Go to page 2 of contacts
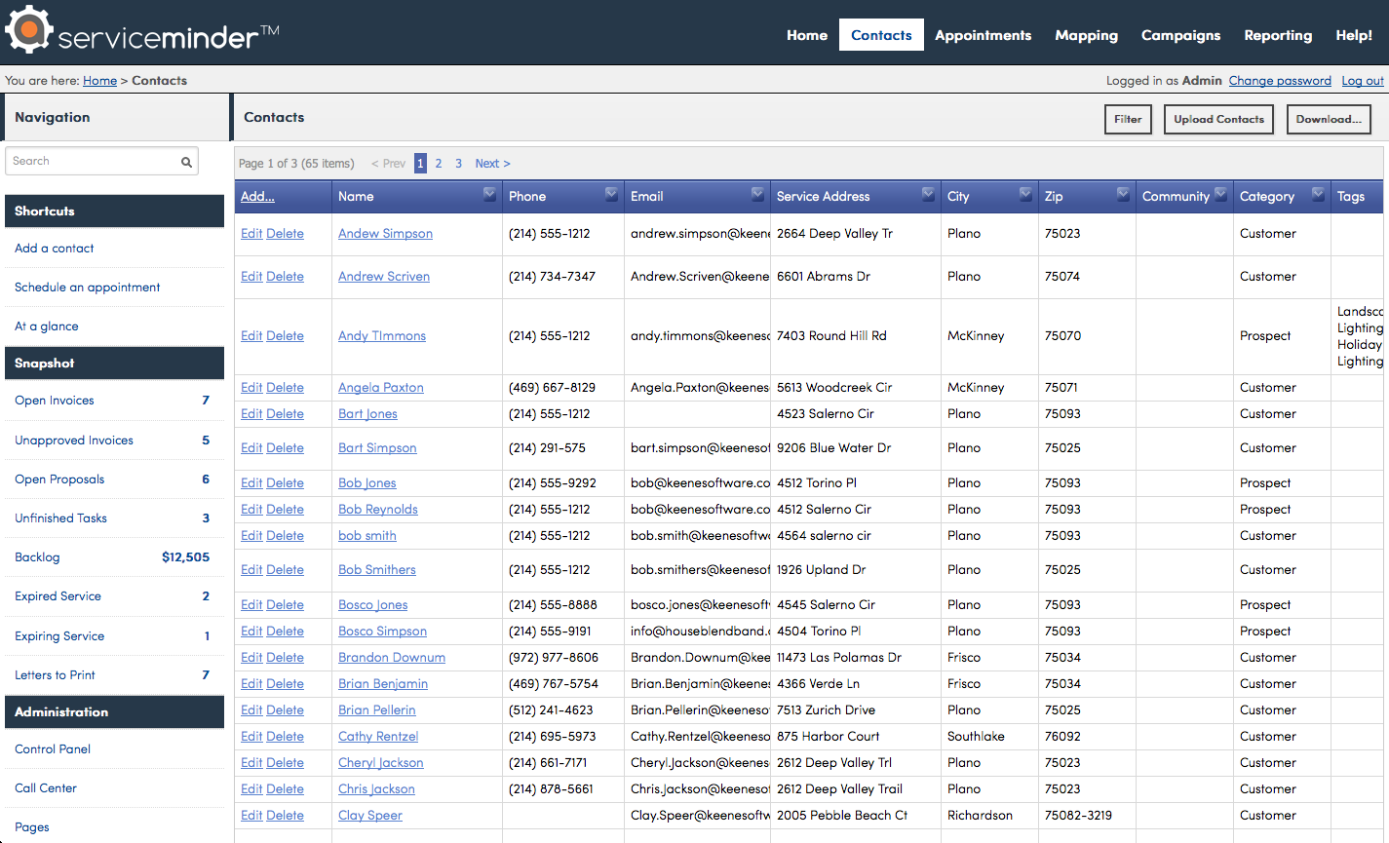This screenshot has width=1389, height=843. pyautogui.click(x=439, y=164)
